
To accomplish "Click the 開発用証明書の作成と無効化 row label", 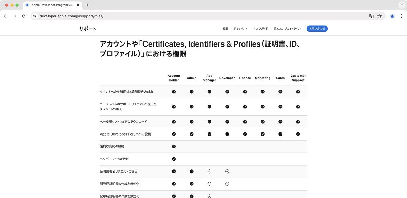I will 120,184.
